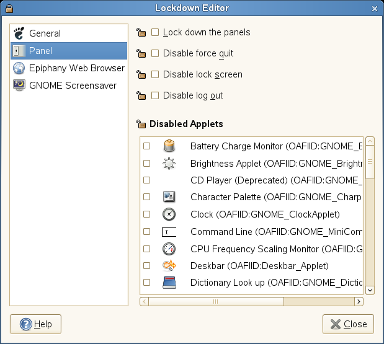Click the applet list scroll up arrow
The height and width of the screenshot is (344, 384).
370,141
